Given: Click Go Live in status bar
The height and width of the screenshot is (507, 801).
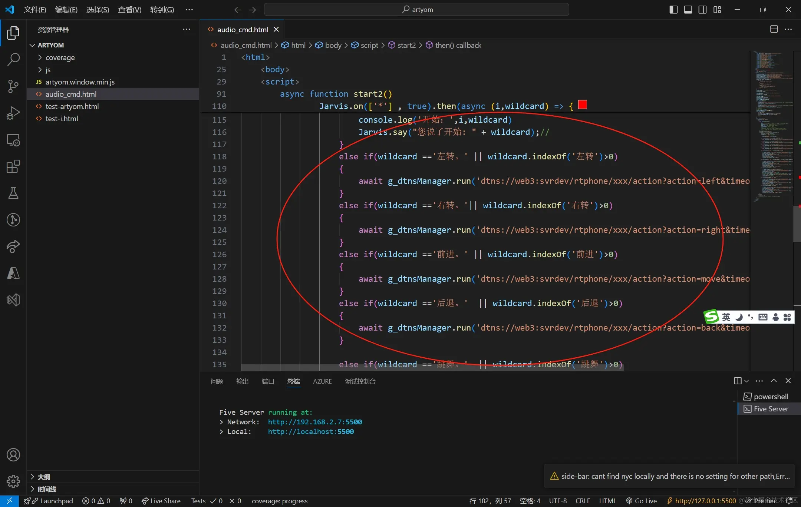Looking at the screenshot, I should [x=642, y=501].
